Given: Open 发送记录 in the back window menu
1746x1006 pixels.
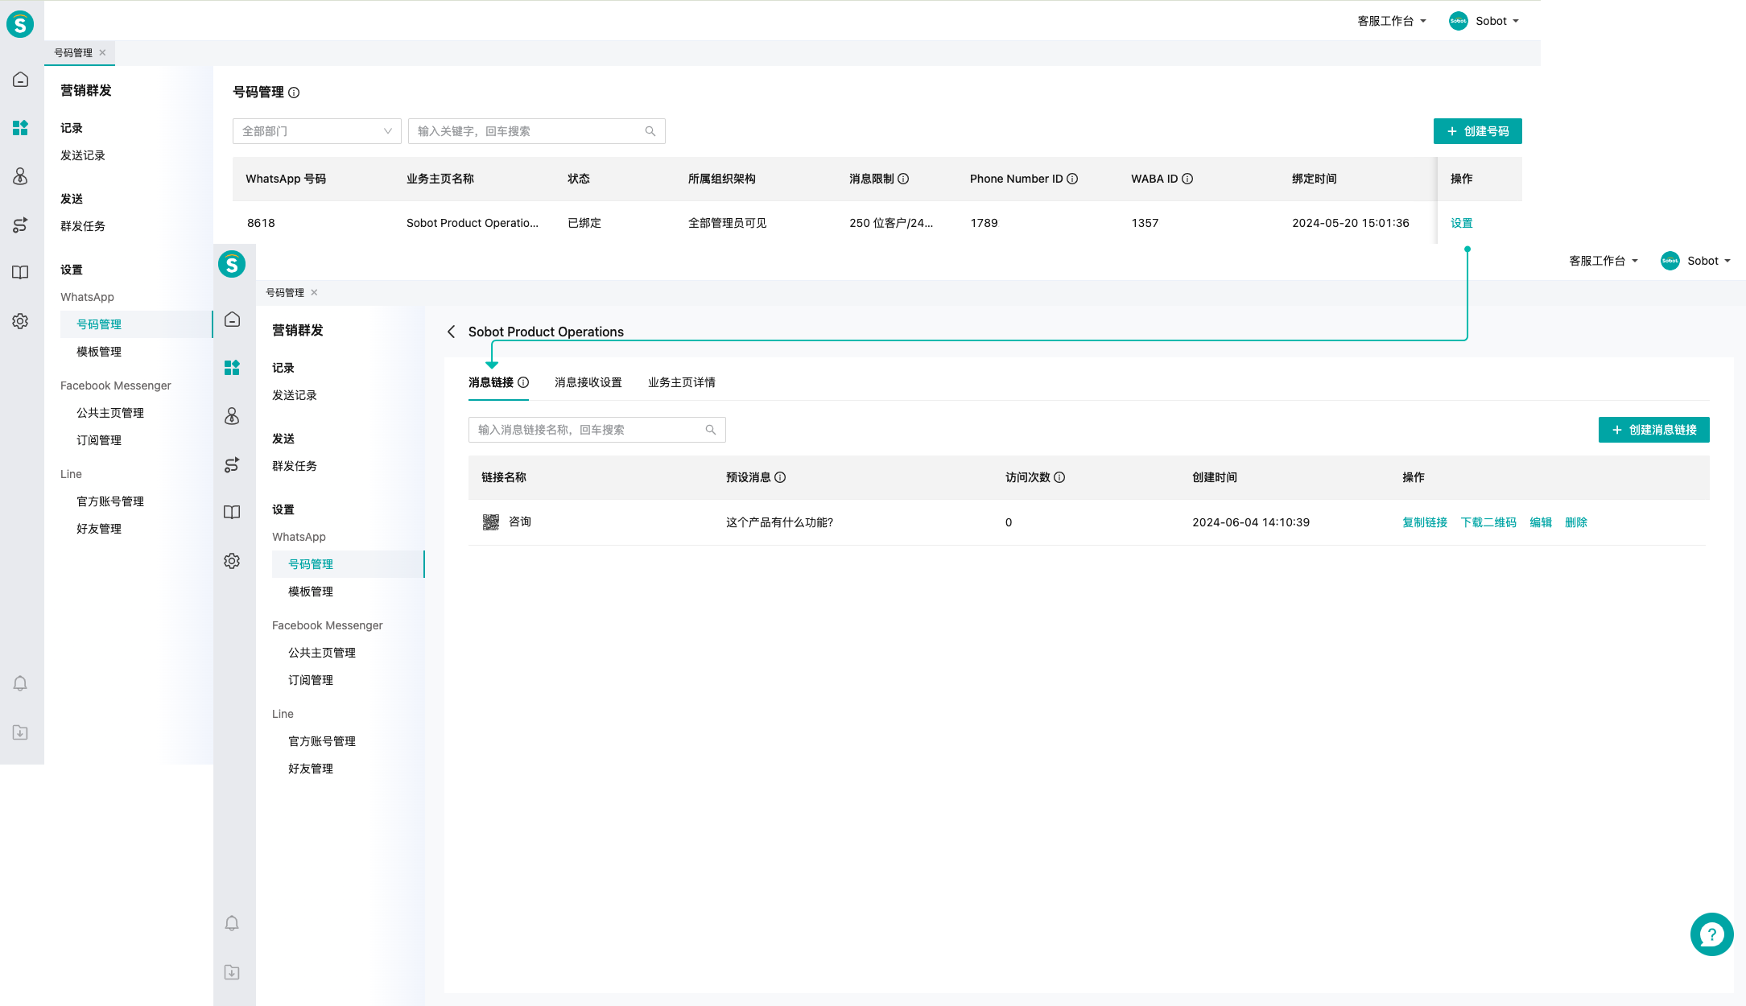Looking at the screenshot, I should tap(83, 155).
